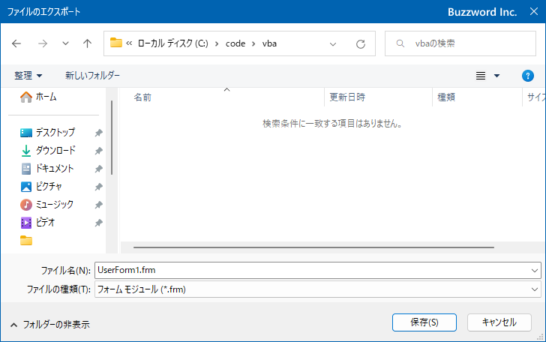Open the view options dropdown arrow
546x342 pixels.
[497, 76]
